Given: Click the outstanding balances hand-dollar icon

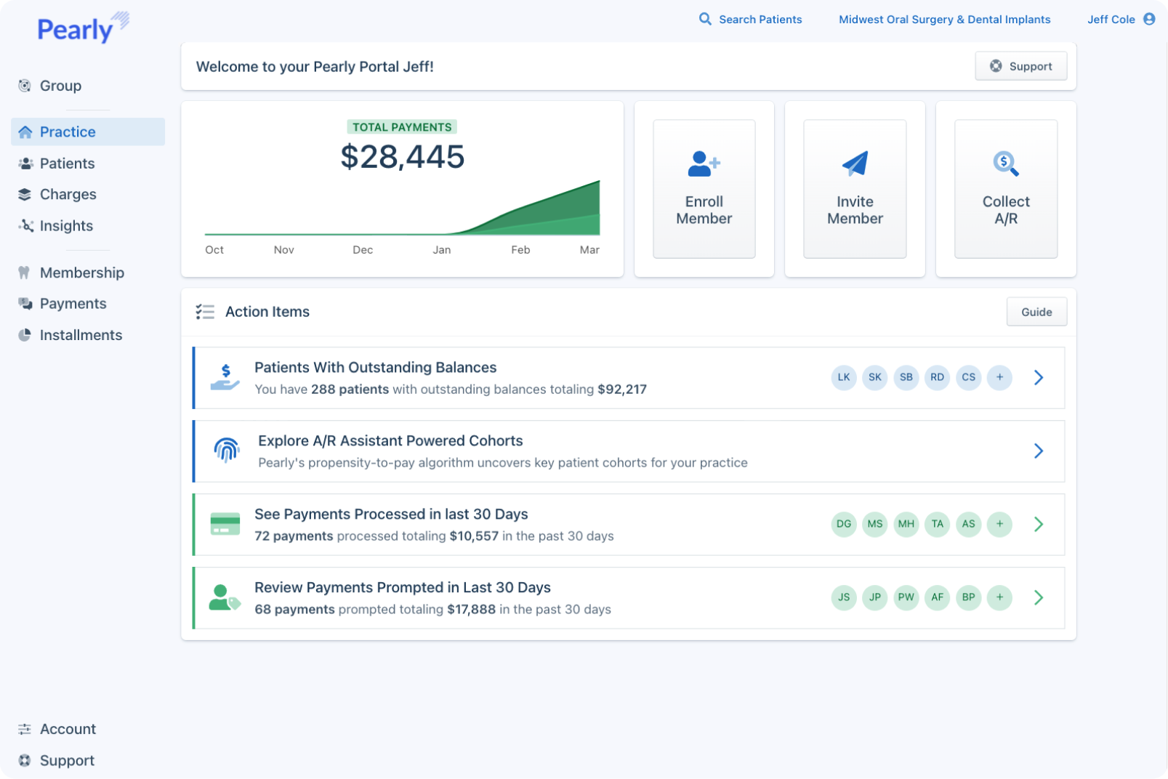Looking at the screenshot, I should pyautogui.click(x=225, y=377).
